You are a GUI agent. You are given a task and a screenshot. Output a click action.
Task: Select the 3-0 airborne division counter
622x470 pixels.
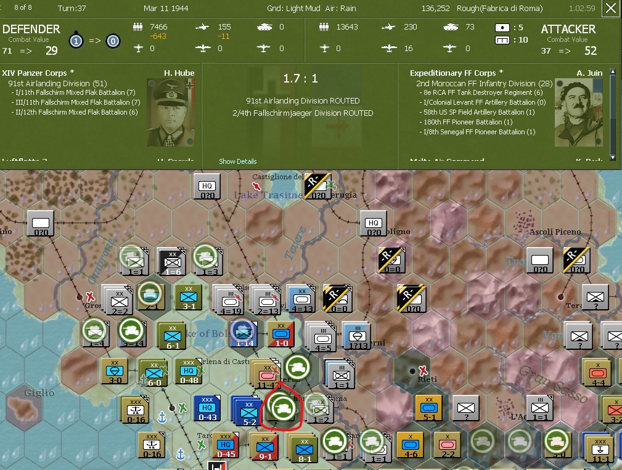pyautogui.click(x=115, y=371)
